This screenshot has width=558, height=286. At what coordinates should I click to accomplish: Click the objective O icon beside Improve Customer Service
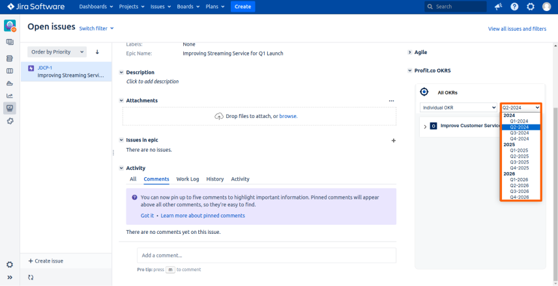(433, 126)
